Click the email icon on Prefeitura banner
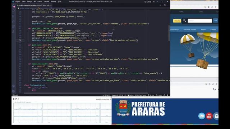This screenshot has width=230, height=129. (x=202, y=116)
